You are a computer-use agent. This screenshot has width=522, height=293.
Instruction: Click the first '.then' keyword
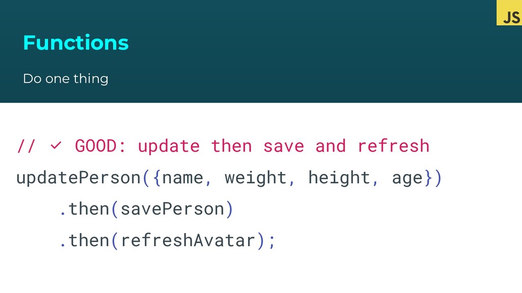pos(85,209)
